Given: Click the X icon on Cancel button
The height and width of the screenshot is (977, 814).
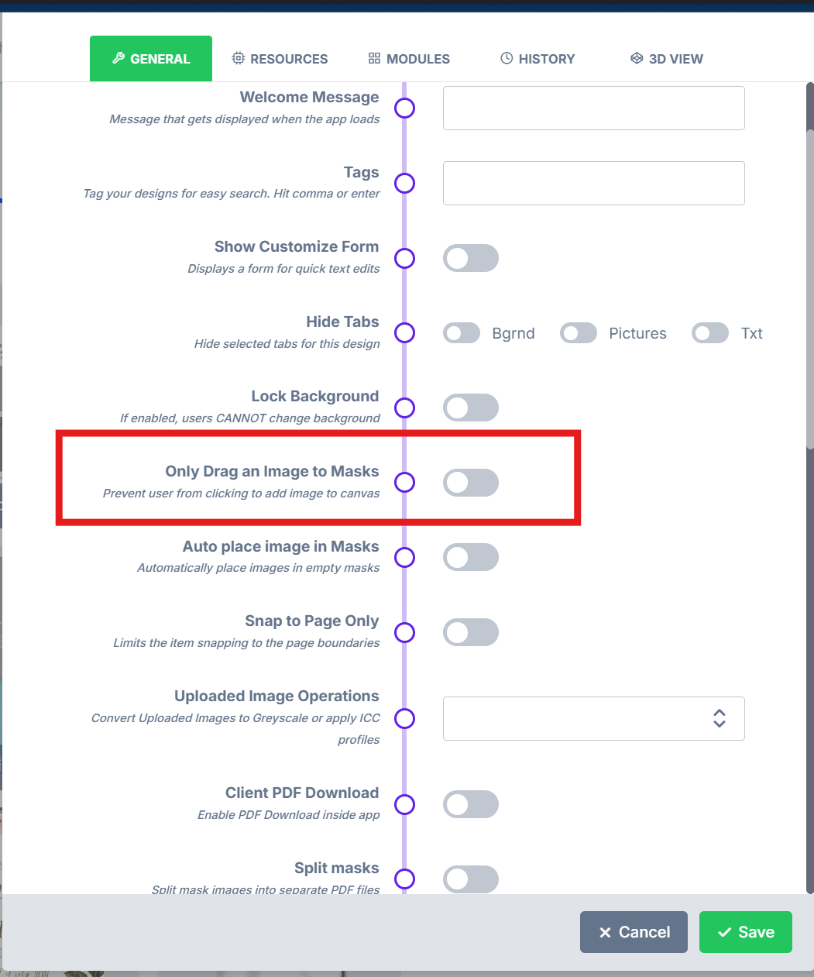Looking at the screenshot, I should (606, 932).
